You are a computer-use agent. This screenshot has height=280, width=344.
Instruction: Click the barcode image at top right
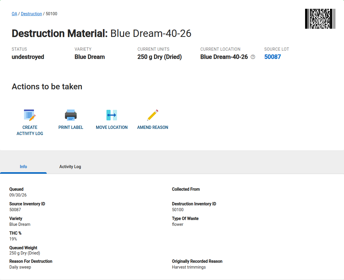(320, 19)
